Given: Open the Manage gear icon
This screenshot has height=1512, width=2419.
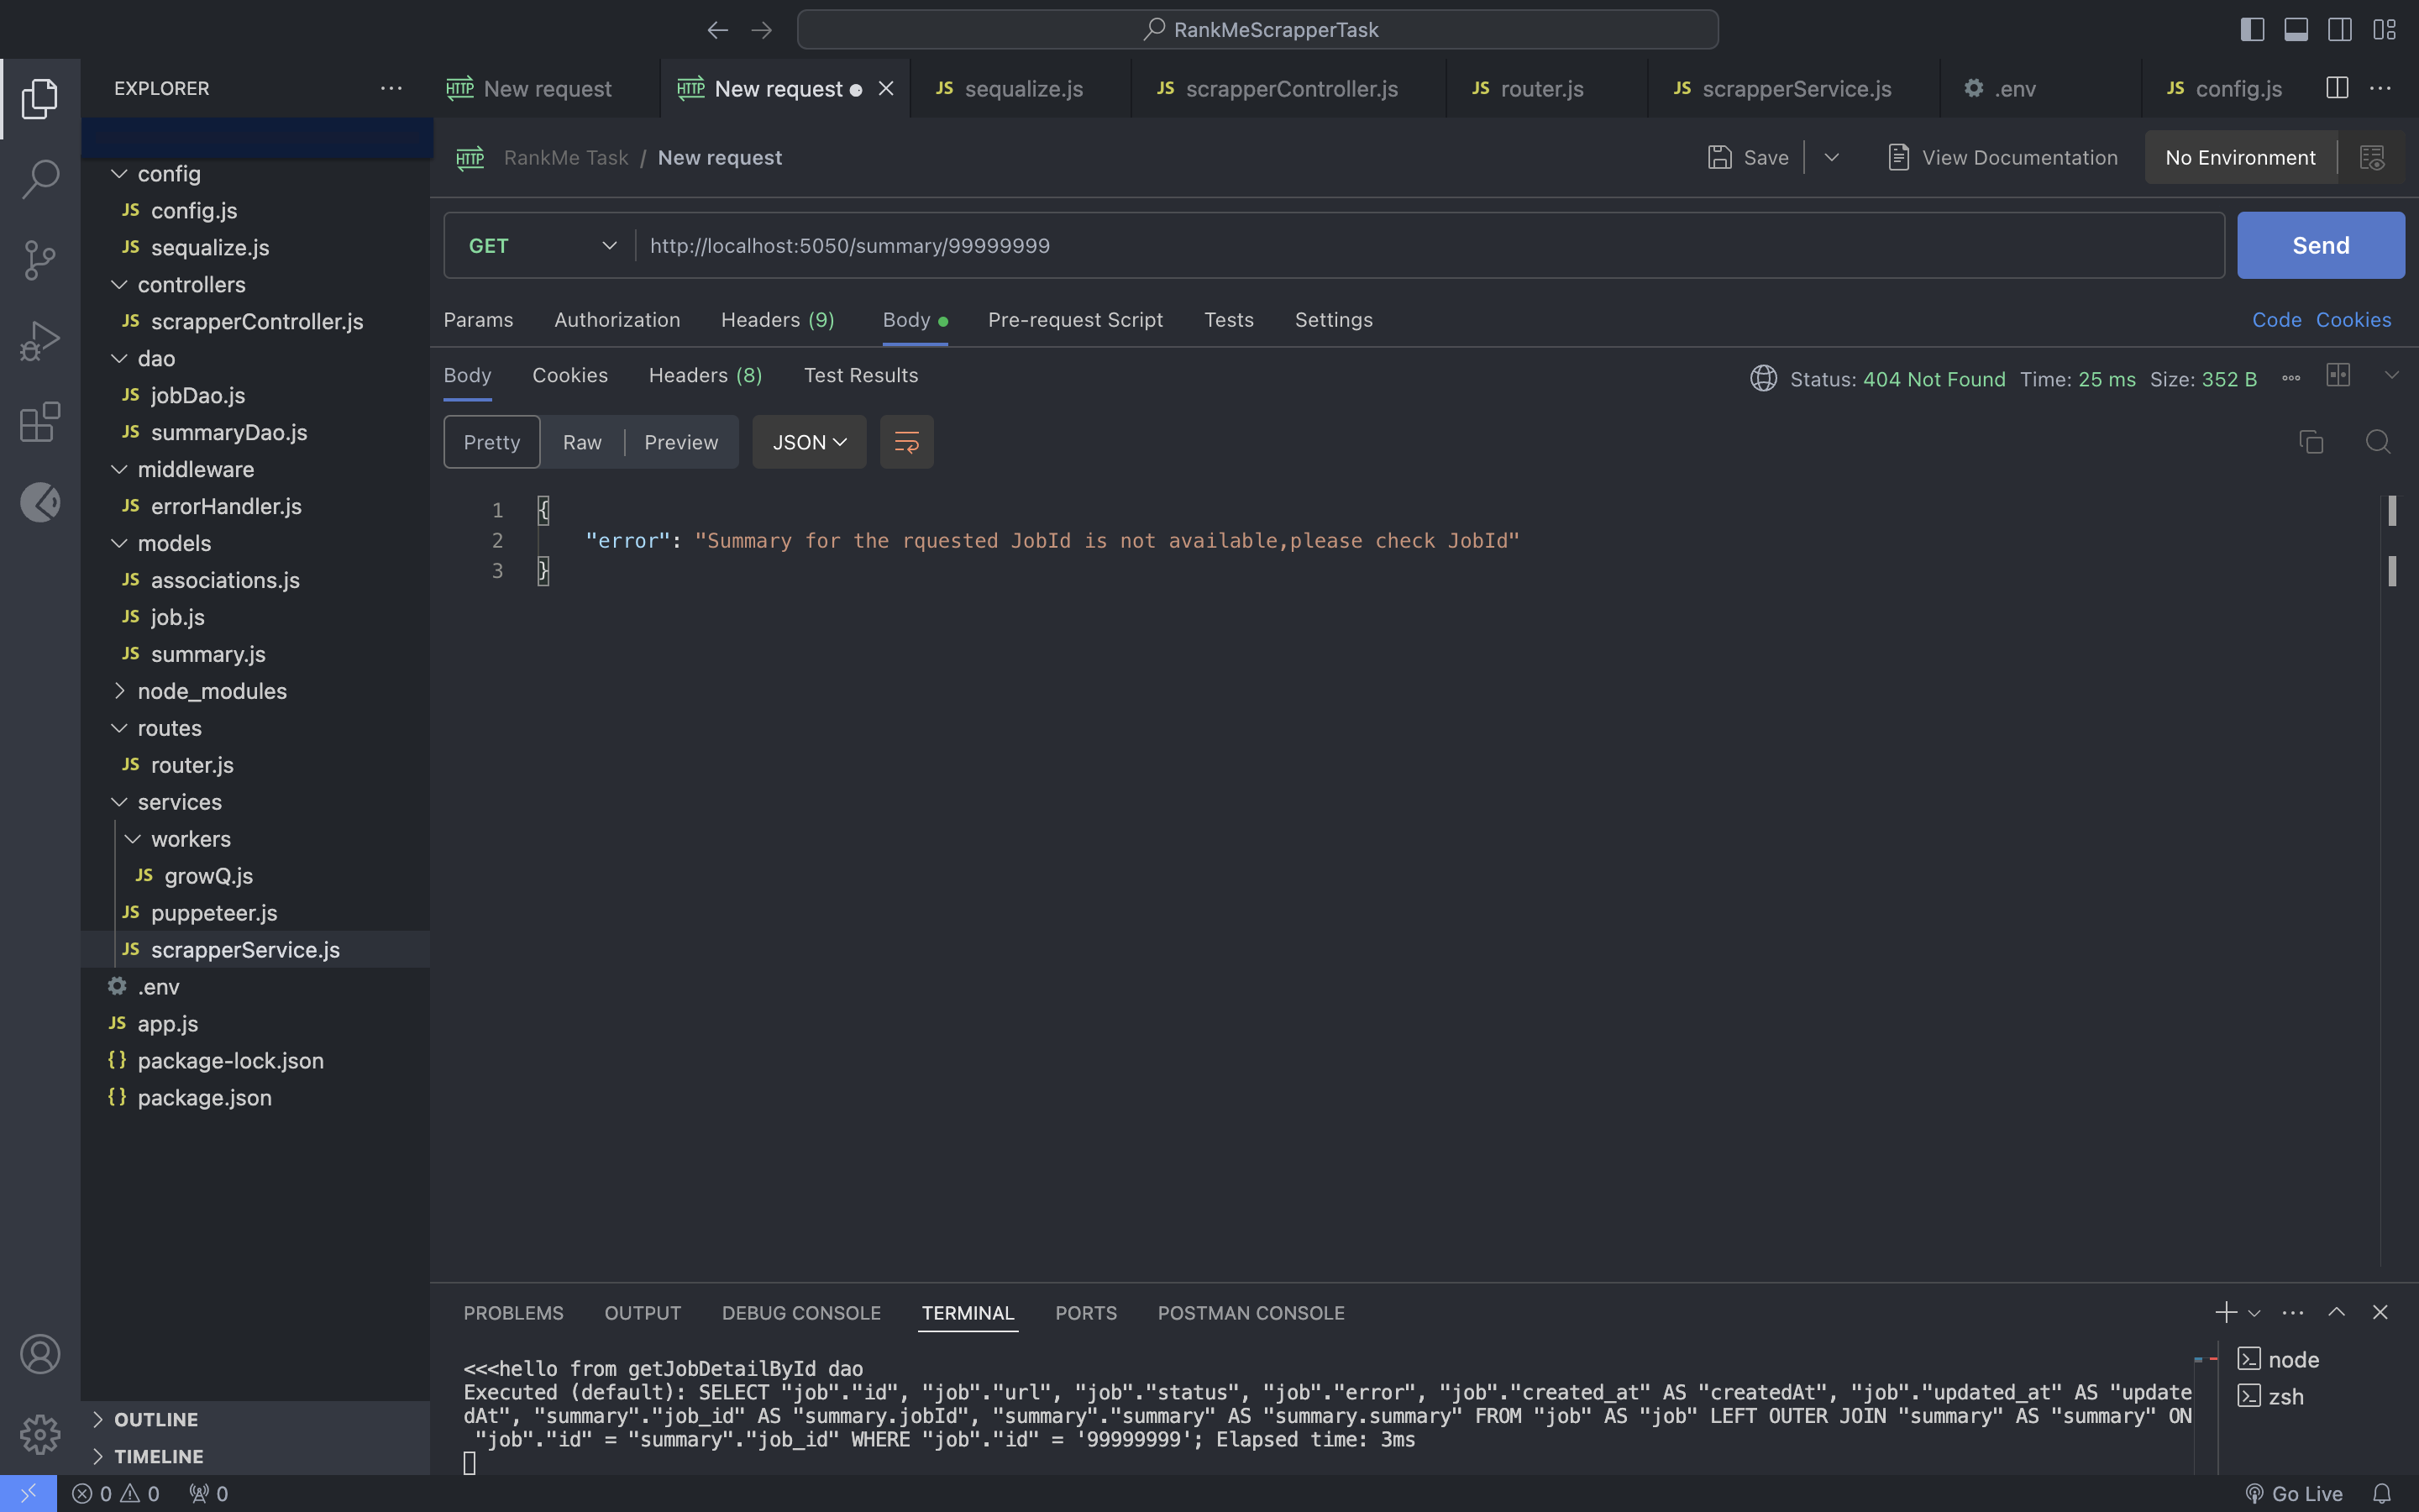Looking at the screenshot, I should [x=40, y=1434].
